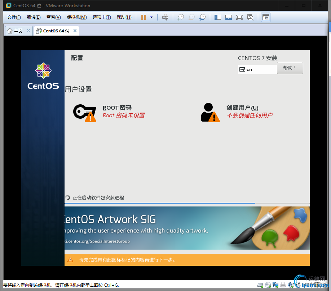Viewport: 331px width, 291px height.
Task: Enter full screen mode
Action: pos(239,17)
